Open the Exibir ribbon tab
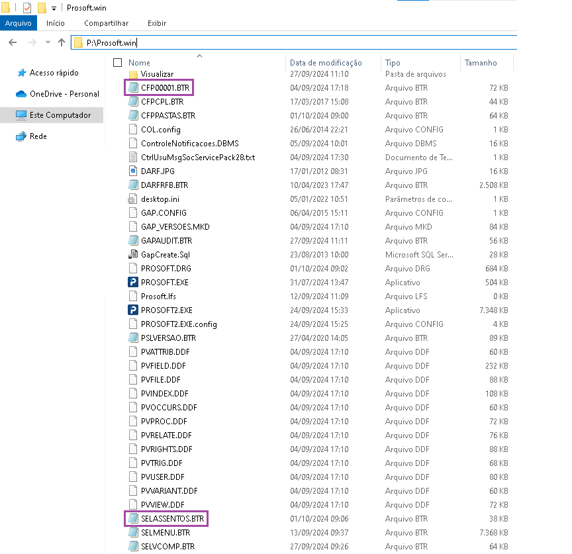The height and width of the screenshot is (554, 572). pyautogui.click(x=157, y=23)
